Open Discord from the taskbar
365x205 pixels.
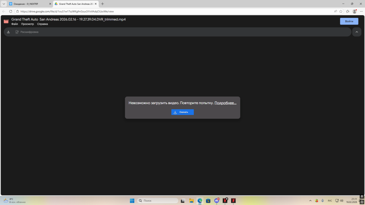click(217, 201)
